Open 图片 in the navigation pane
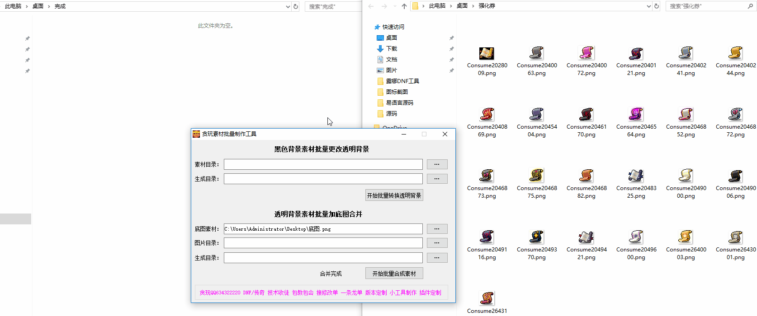 click(392, 70)
